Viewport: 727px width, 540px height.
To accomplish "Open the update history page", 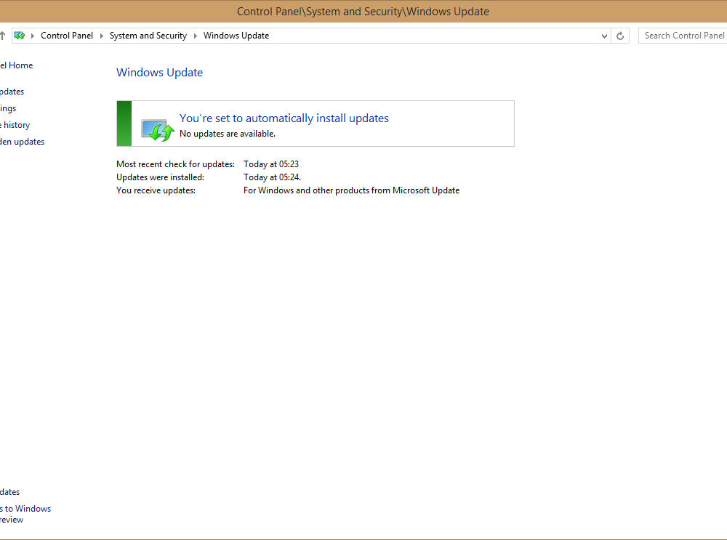I will point(15,124).
